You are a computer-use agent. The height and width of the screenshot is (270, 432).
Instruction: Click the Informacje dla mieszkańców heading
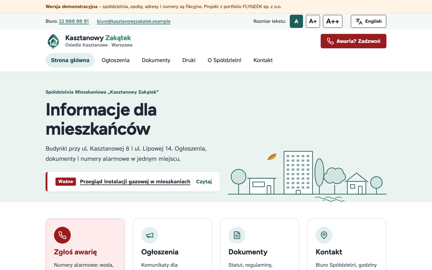point(101,119)
